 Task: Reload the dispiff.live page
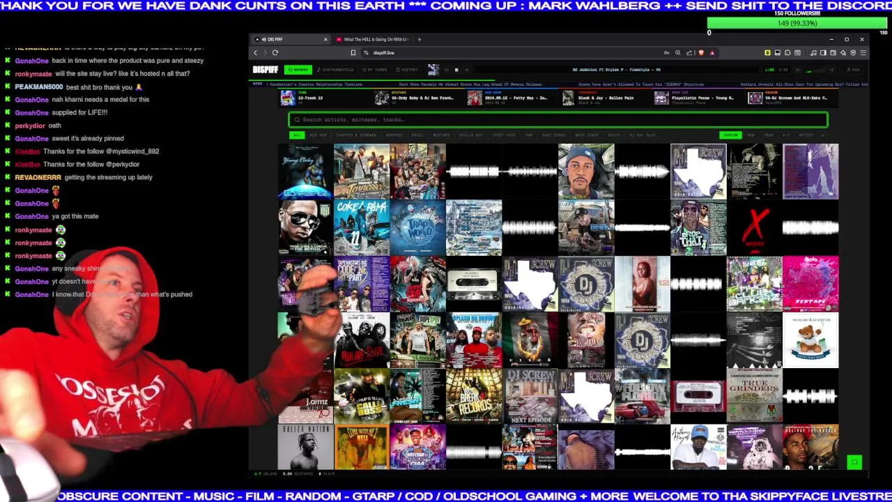275,53
